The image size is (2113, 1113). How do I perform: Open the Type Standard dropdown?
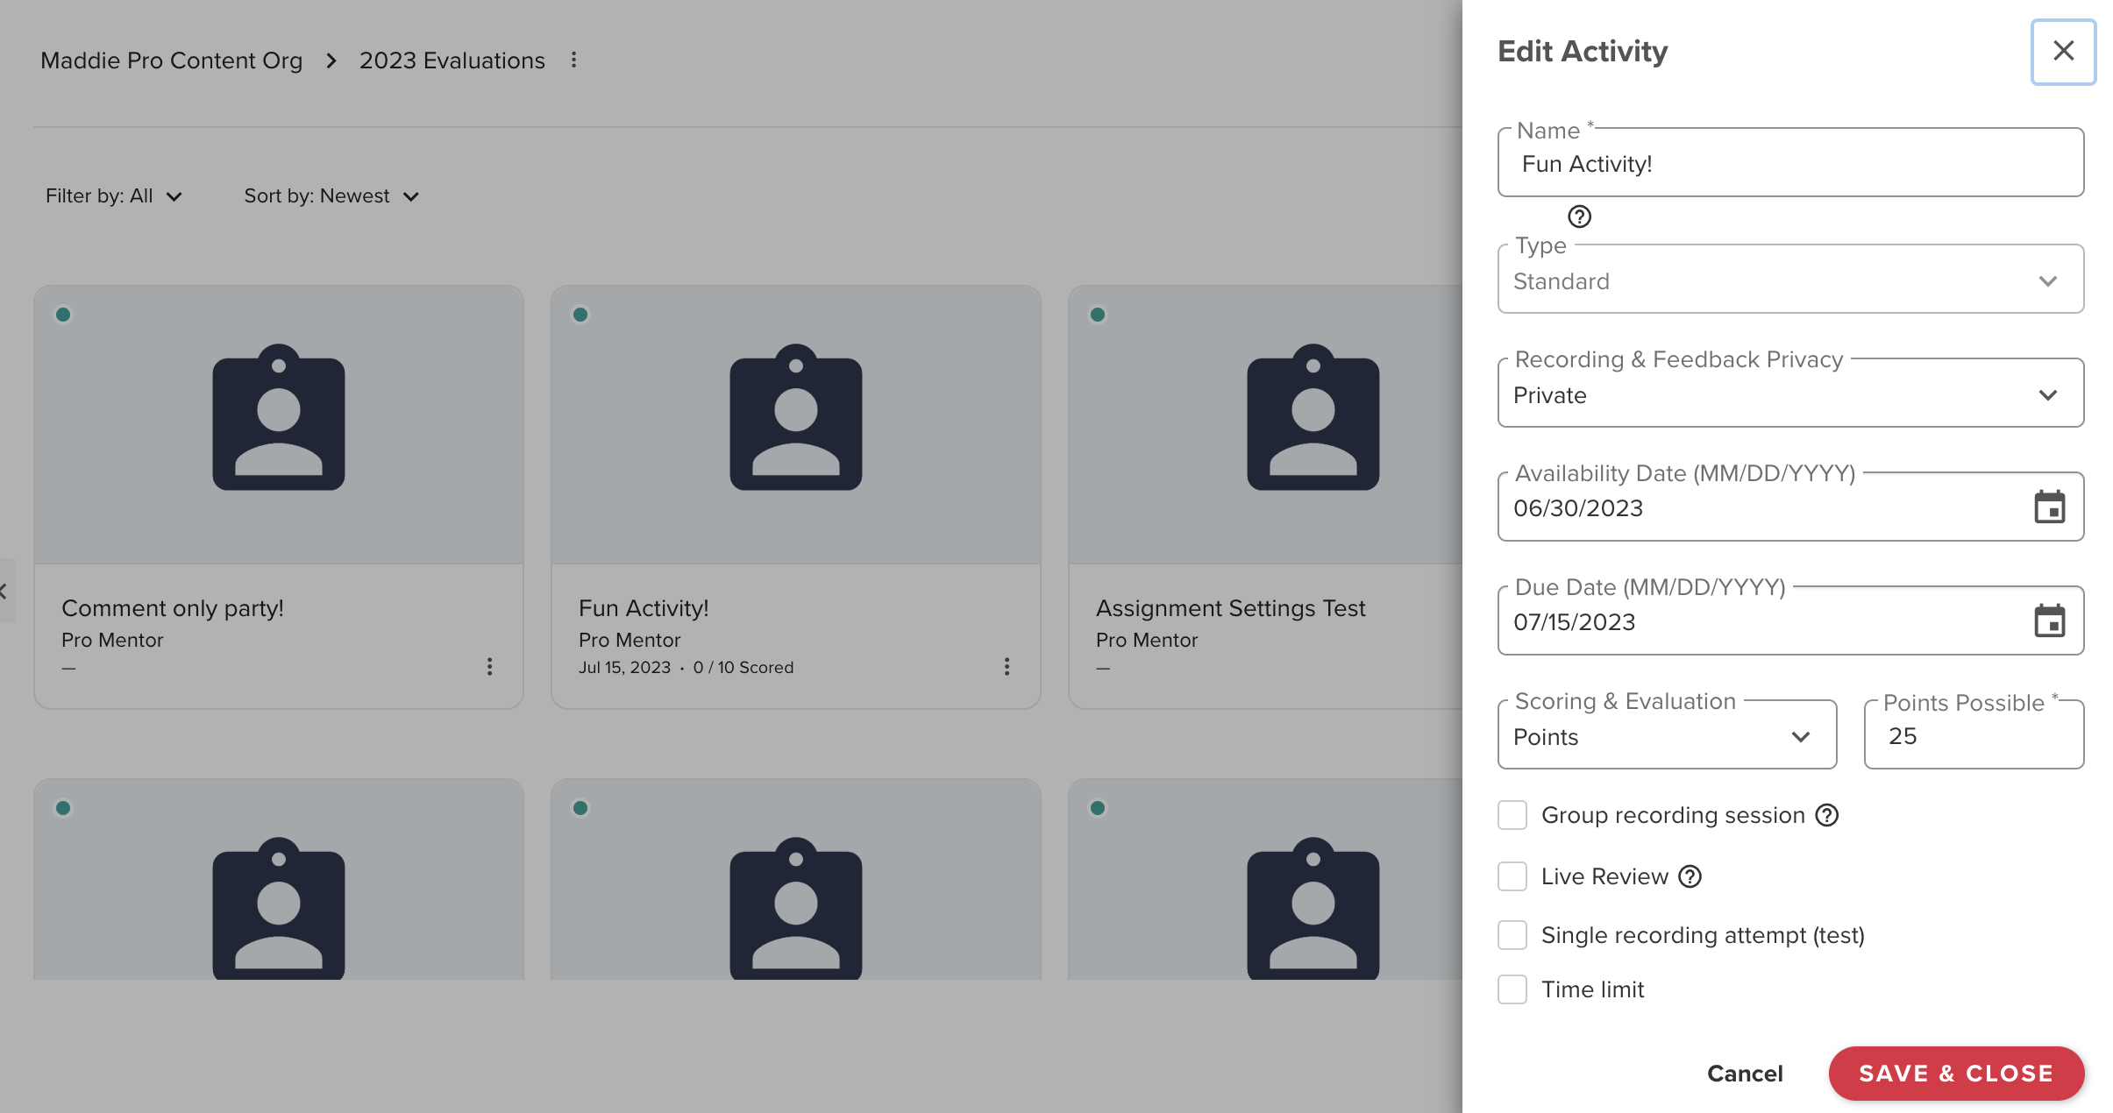pyautogui.click(x=1790, y=280)
